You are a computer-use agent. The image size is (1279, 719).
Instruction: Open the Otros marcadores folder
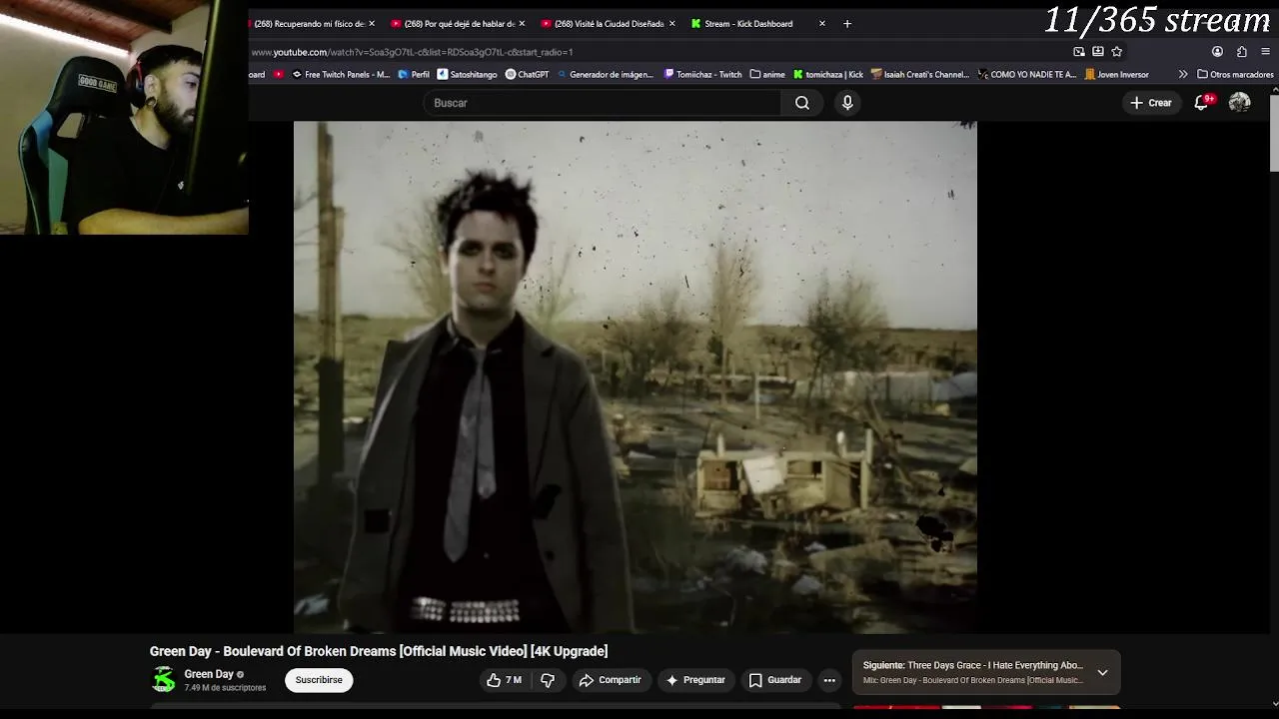click(x=1235, y=74)
